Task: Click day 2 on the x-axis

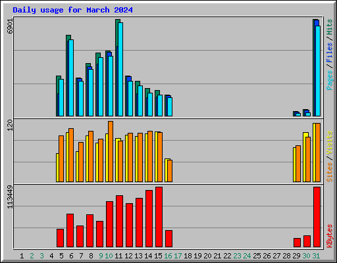Action: click(x=32, y=256)
